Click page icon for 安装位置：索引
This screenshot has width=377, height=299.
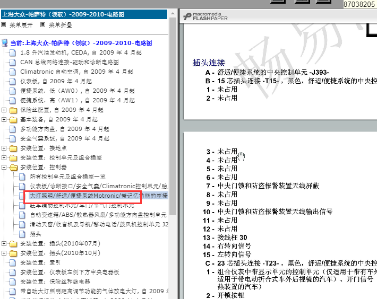click(x=13, y=263)
